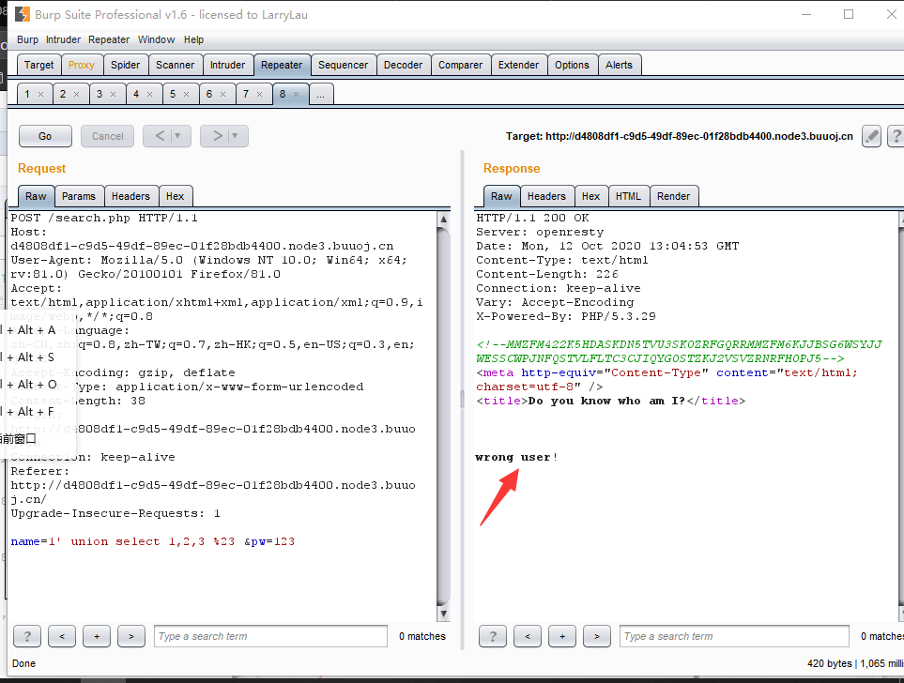Click the 'wrong user!' response text
The width and height of the screenshot is (904, 683).
(516, 457)
